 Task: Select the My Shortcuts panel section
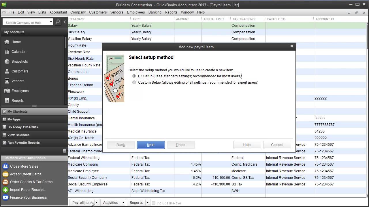[34, 112]
